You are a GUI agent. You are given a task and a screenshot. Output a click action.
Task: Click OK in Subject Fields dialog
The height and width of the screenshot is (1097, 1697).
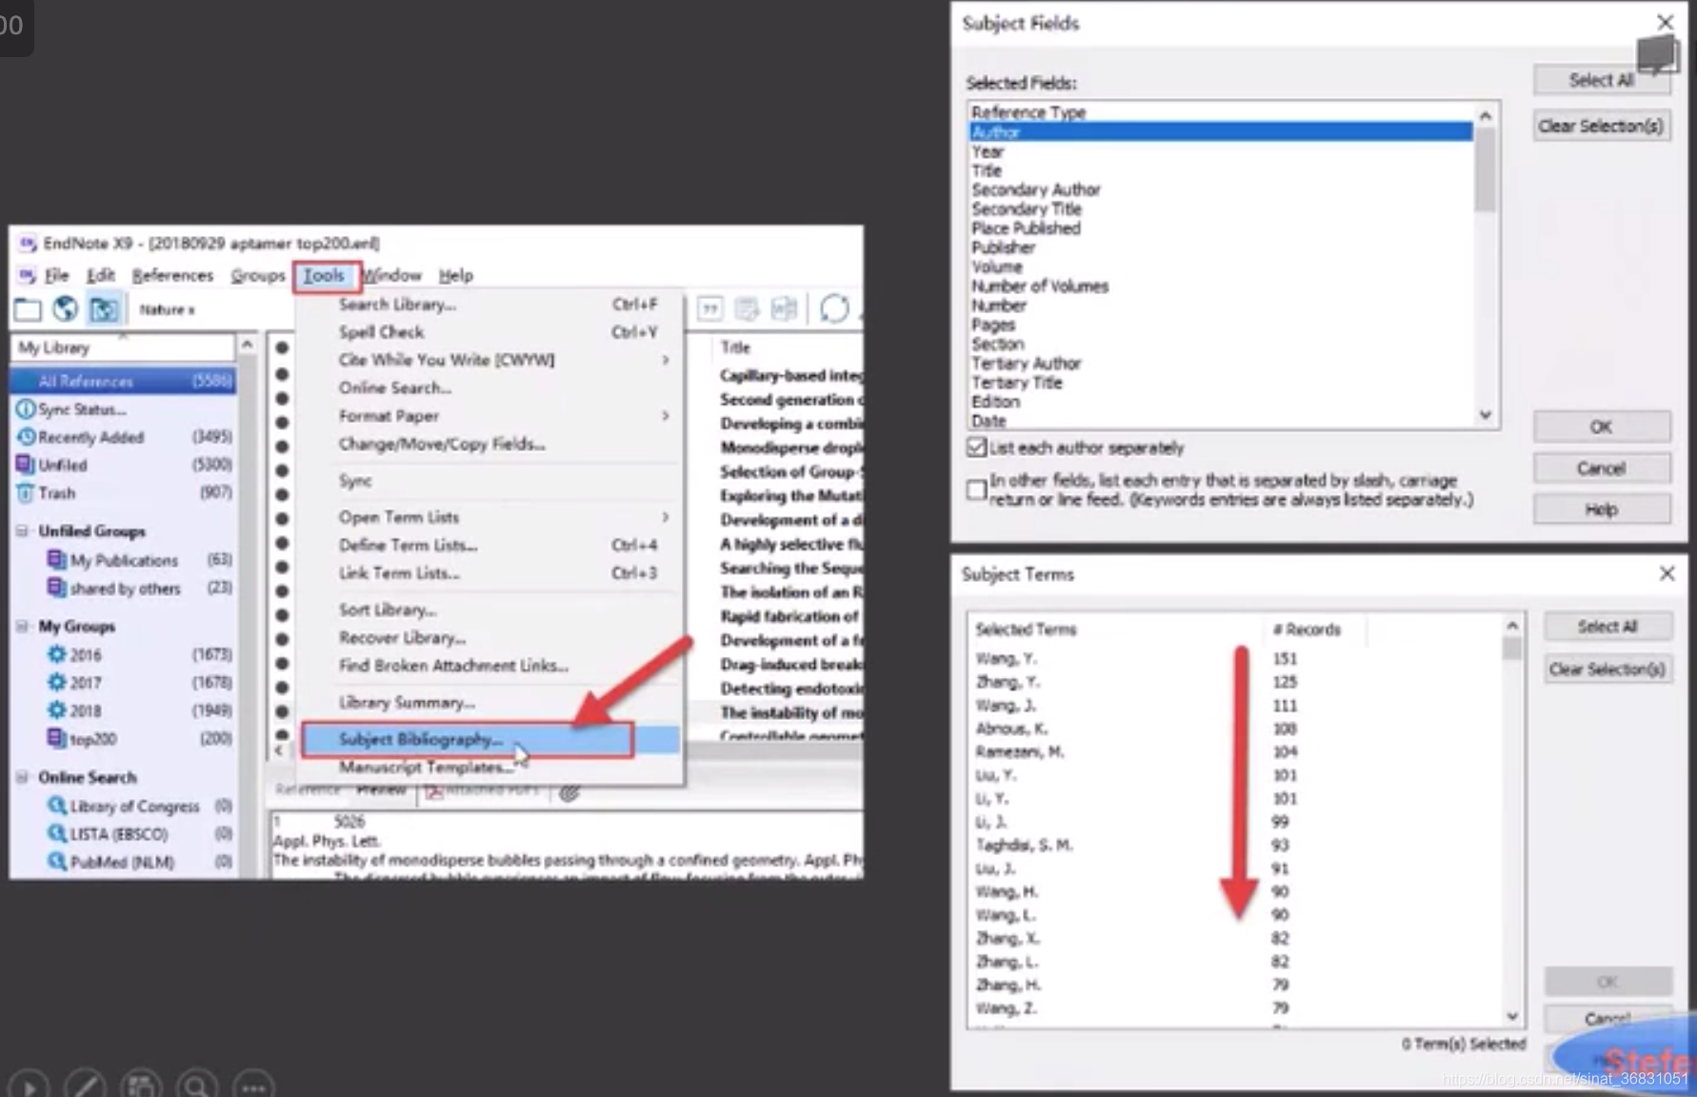[x=1601, y=427]
